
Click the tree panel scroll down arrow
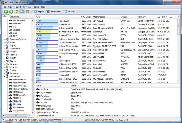(32, 113)
